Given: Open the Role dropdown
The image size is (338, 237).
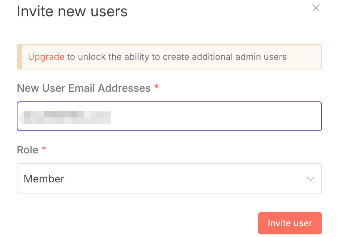Looking at the screenshot, I should point(169,179).
